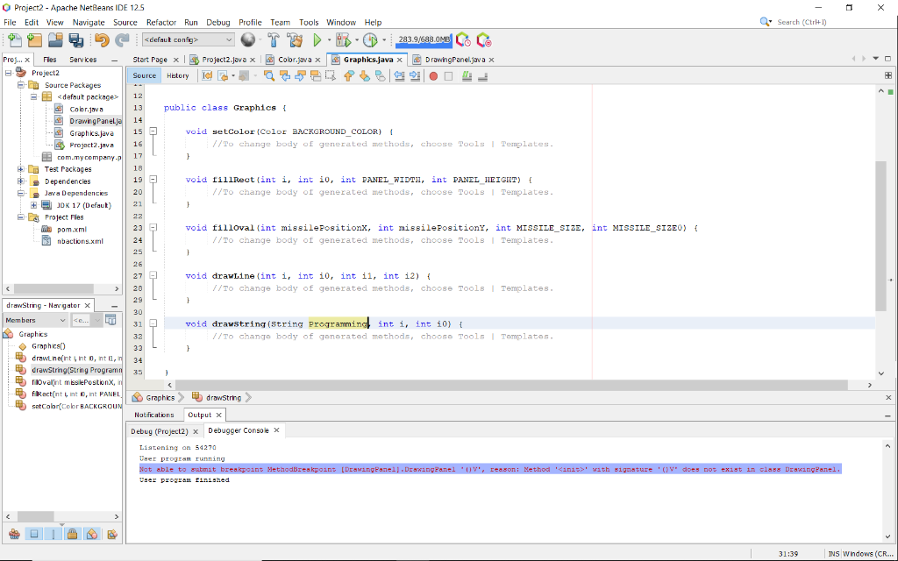Click drawString in the editor breadcrumb
Image resolution: width=898 pixels, height=561 pixels.
tap(224, 398)
